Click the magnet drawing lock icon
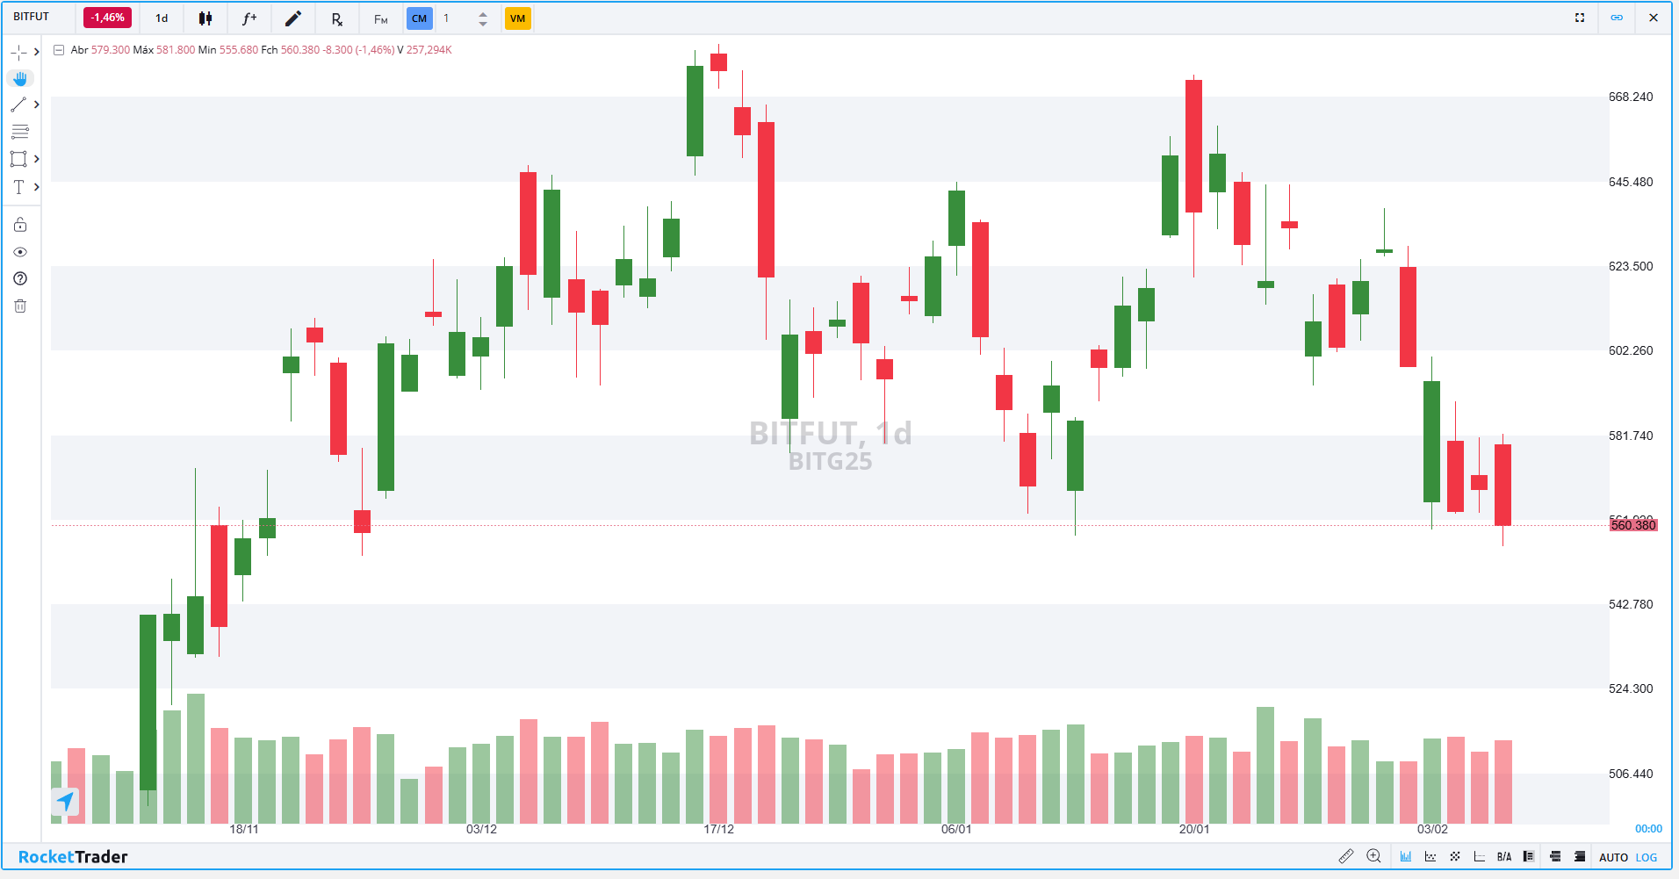The width and height of the screenshot is (1679, 879). 19,224
